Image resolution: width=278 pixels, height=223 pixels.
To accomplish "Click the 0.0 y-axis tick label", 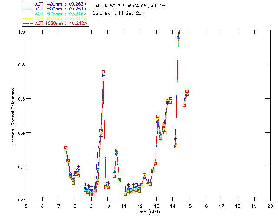I will pyautogui.click(x=21, y=200).
